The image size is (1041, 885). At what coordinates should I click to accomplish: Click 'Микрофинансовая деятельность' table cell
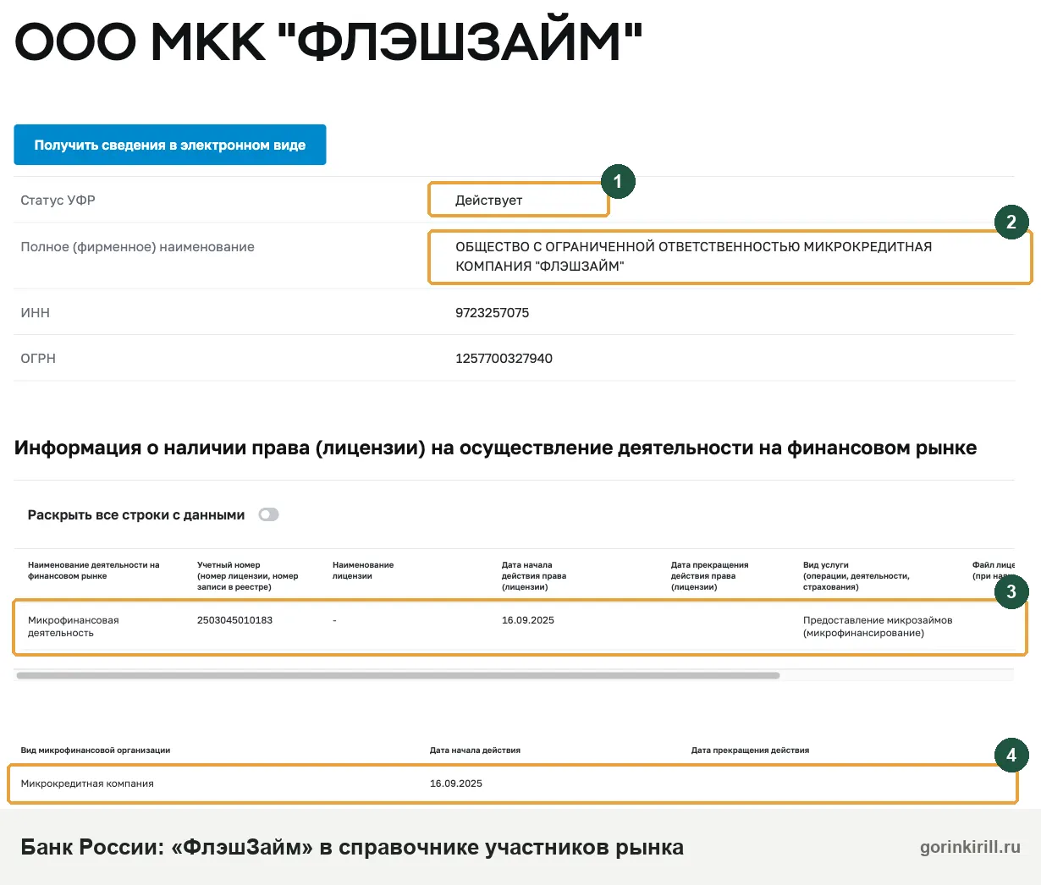coord(73,626)
